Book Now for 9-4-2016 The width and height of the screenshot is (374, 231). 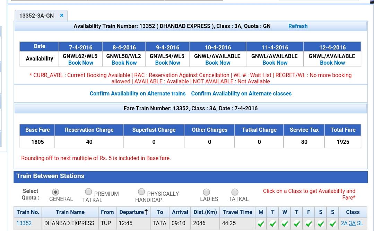pos(167,63)
